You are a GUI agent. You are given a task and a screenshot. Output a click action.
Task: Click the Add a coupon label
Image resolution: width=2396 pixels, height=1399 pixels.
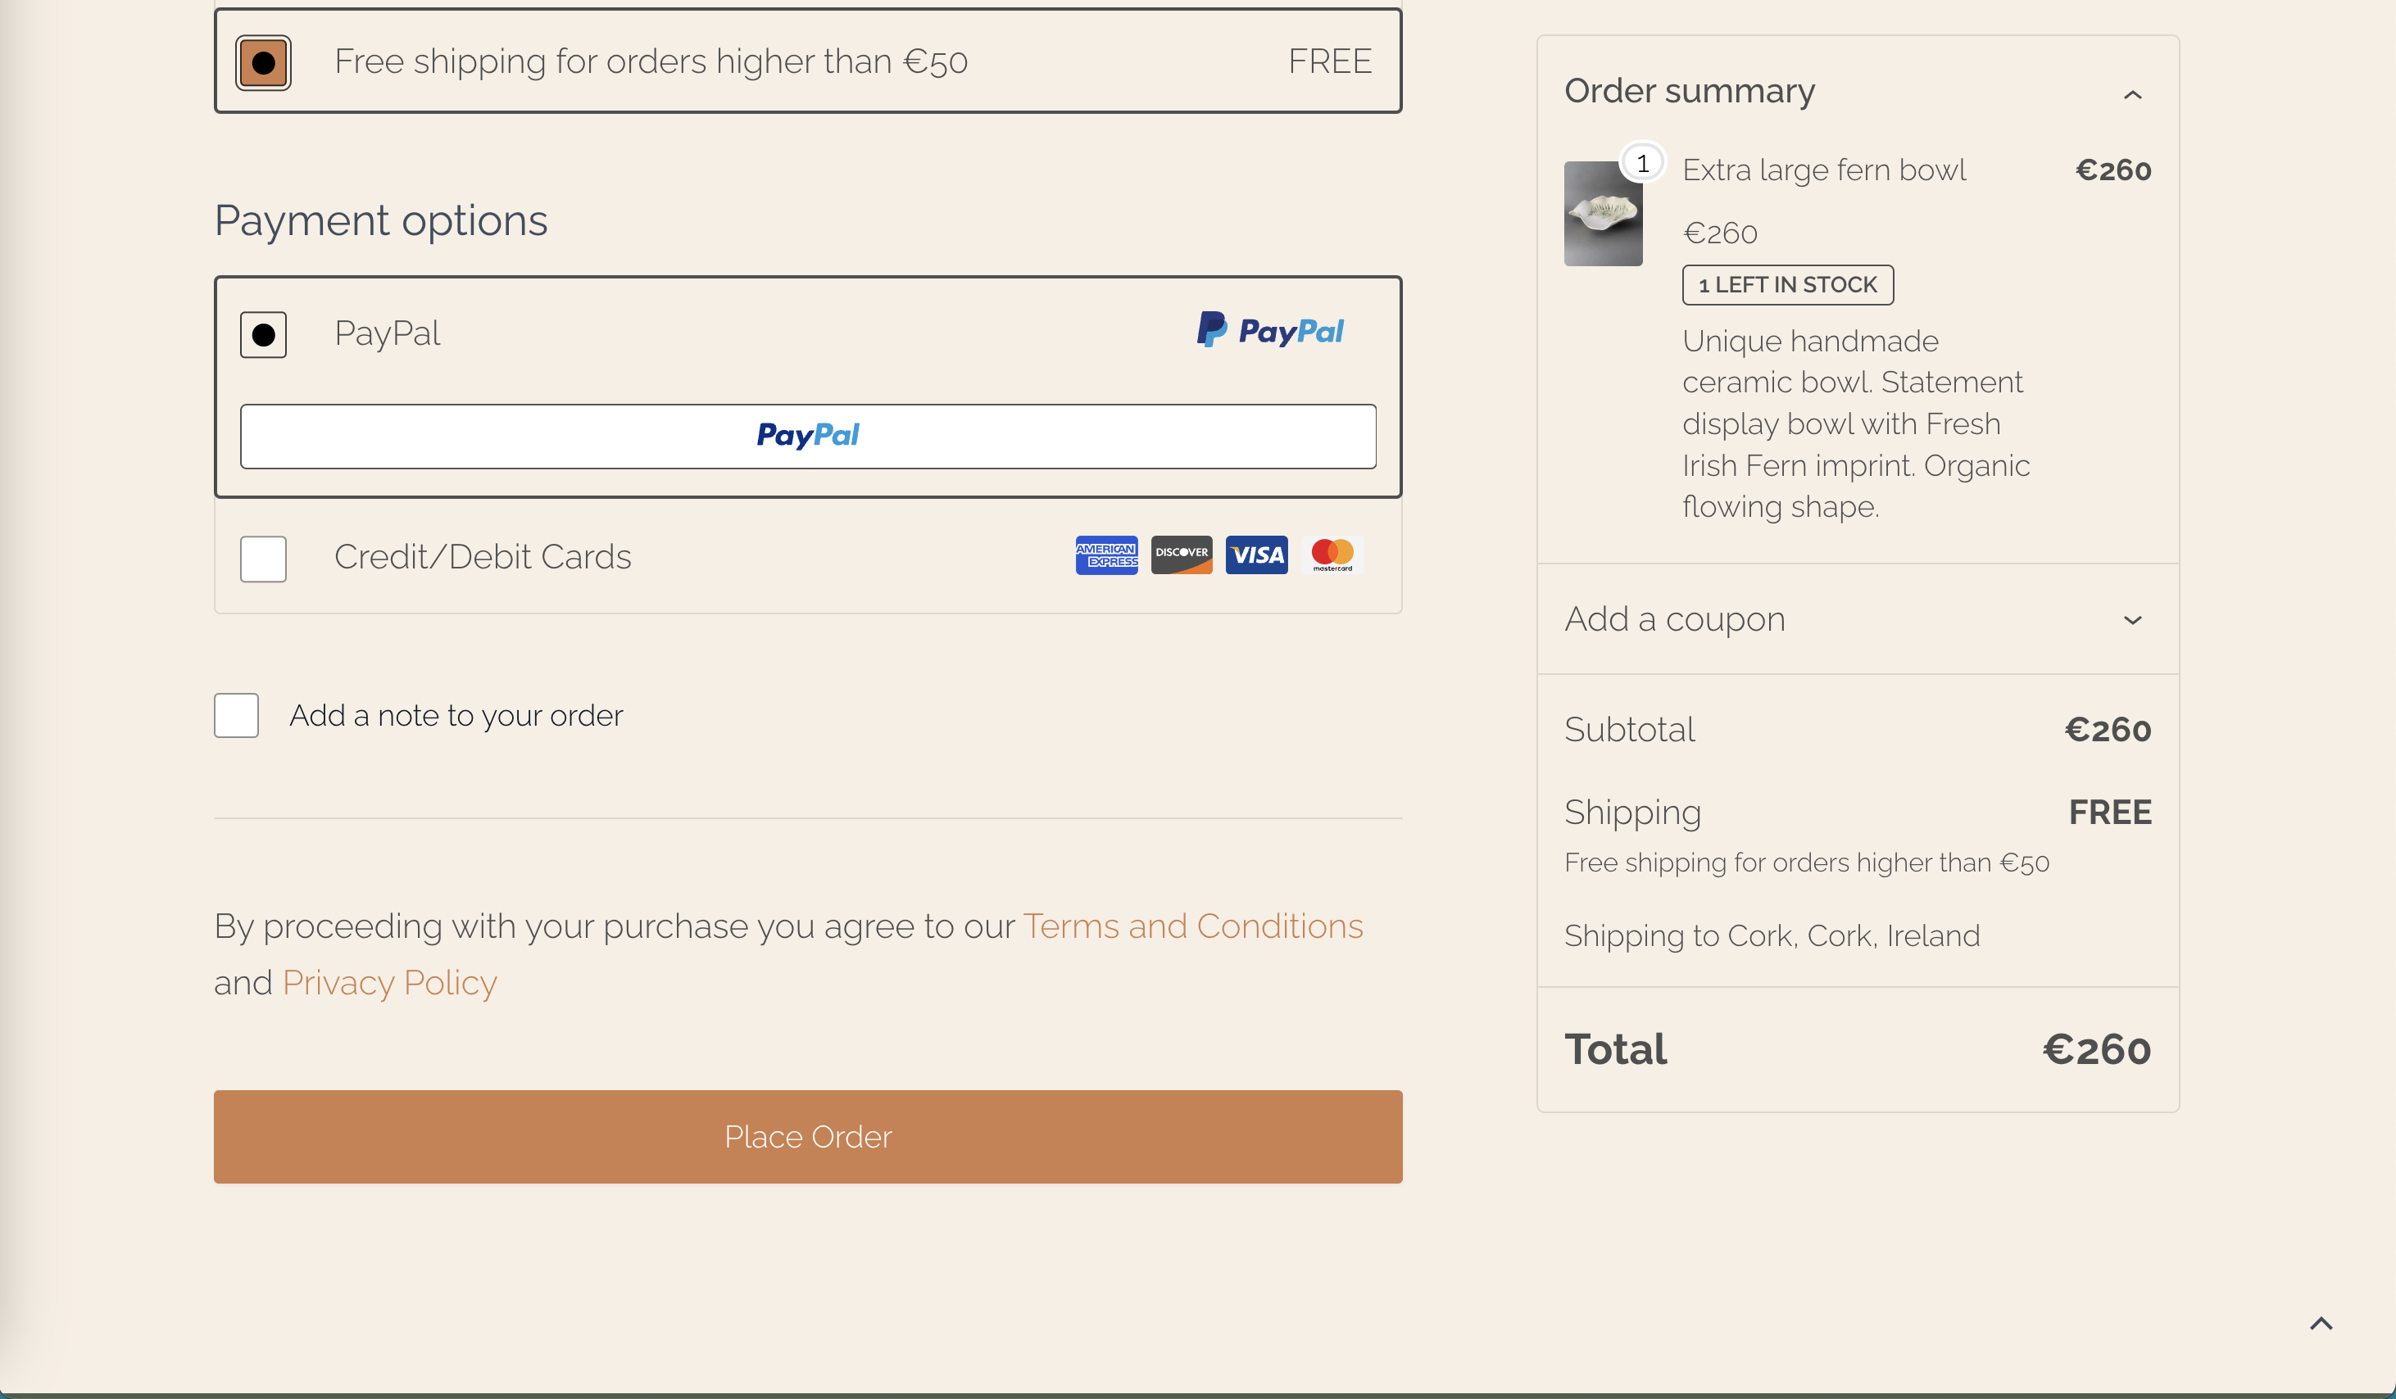[x=1674, y=618]
